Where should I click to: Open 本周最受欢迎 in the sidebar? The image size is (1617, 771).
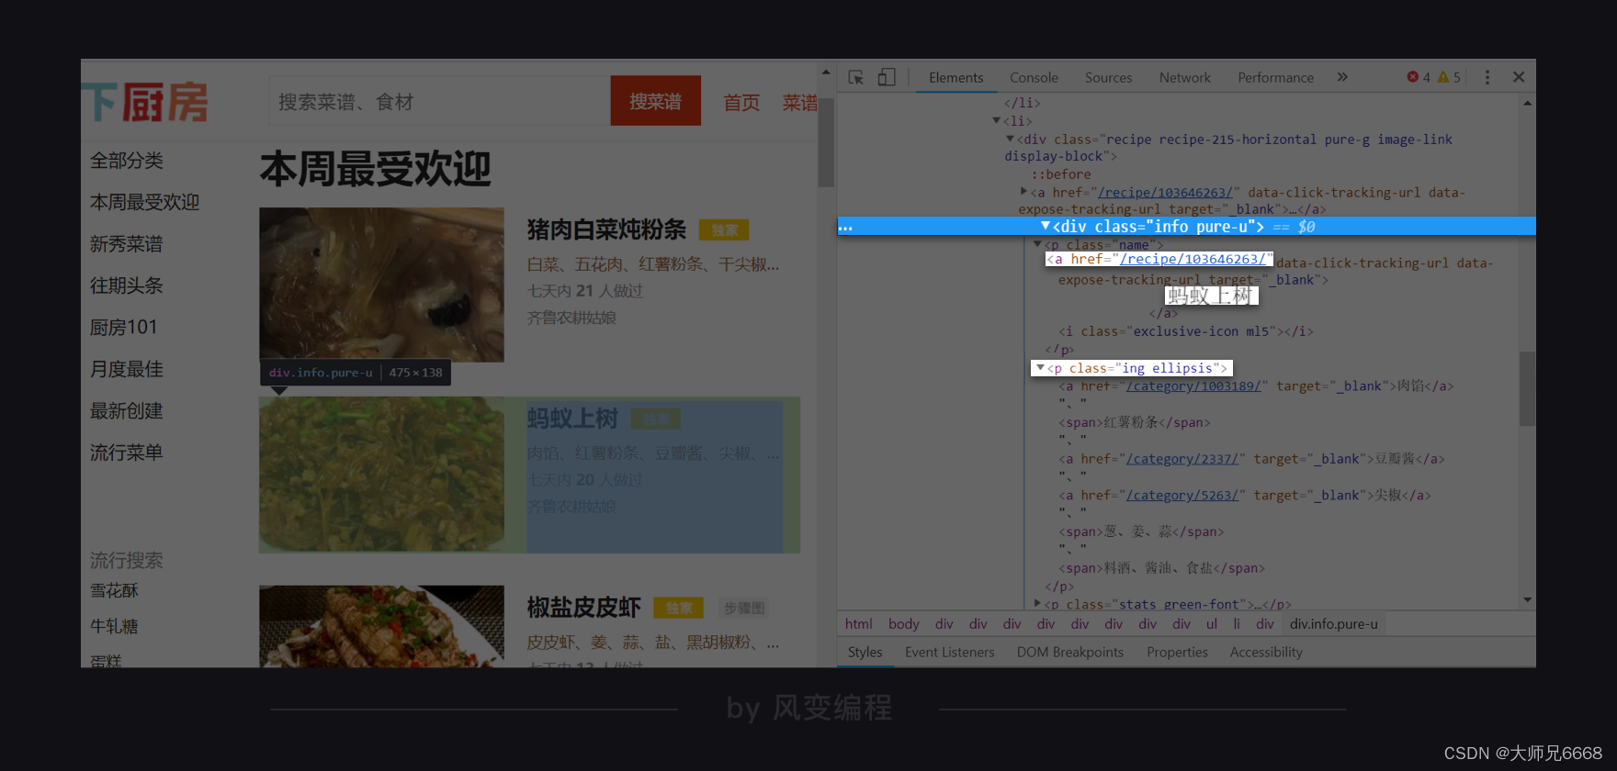coord(144,202)
